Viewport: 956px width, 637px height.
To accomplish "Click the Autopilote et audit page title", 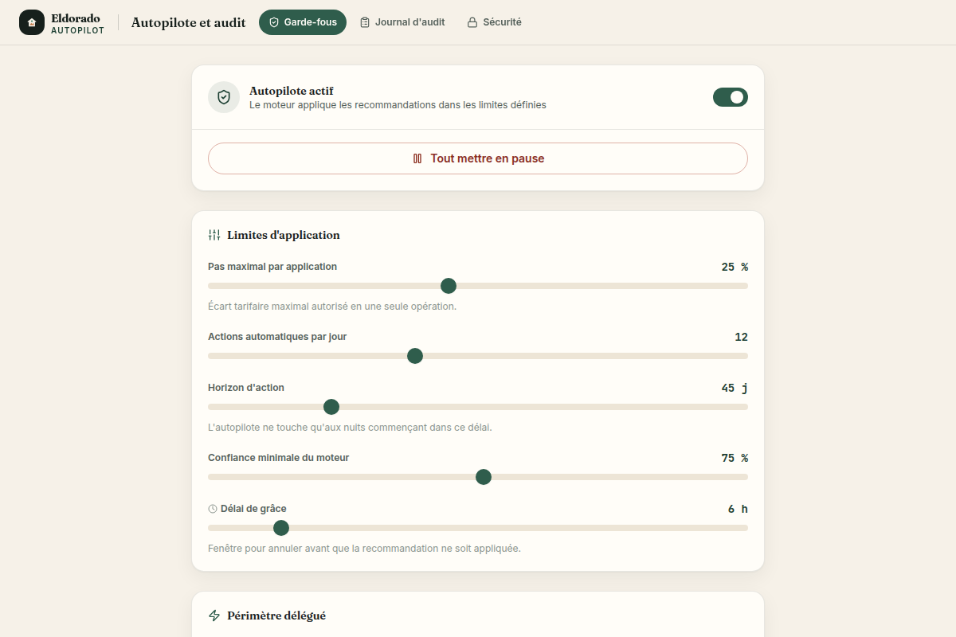I will (x=189, y=22).
